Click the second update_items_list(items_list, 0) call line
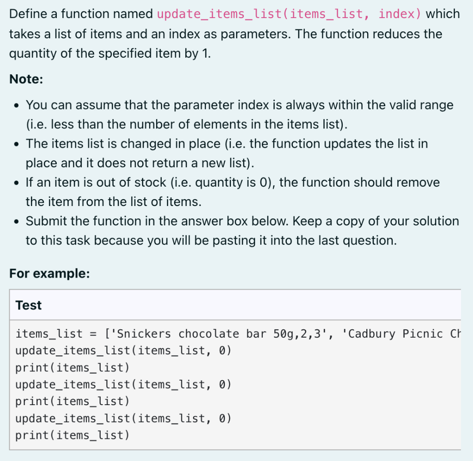The image size is (473, 461). pyautogui.click(x=123, y=384)
